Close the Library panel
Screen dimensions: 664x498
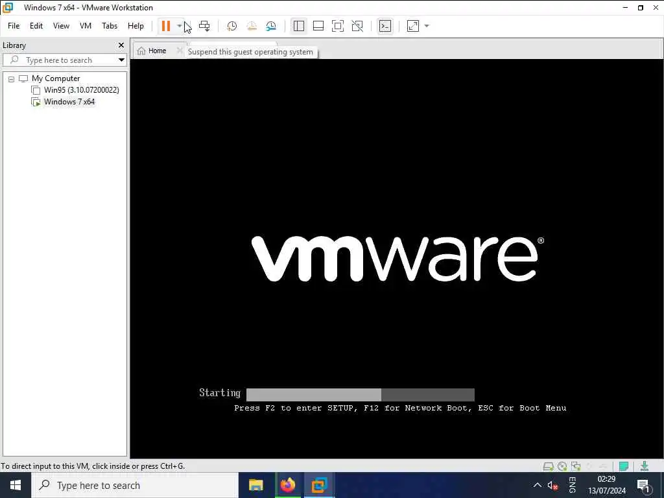[x=121, y=45]
